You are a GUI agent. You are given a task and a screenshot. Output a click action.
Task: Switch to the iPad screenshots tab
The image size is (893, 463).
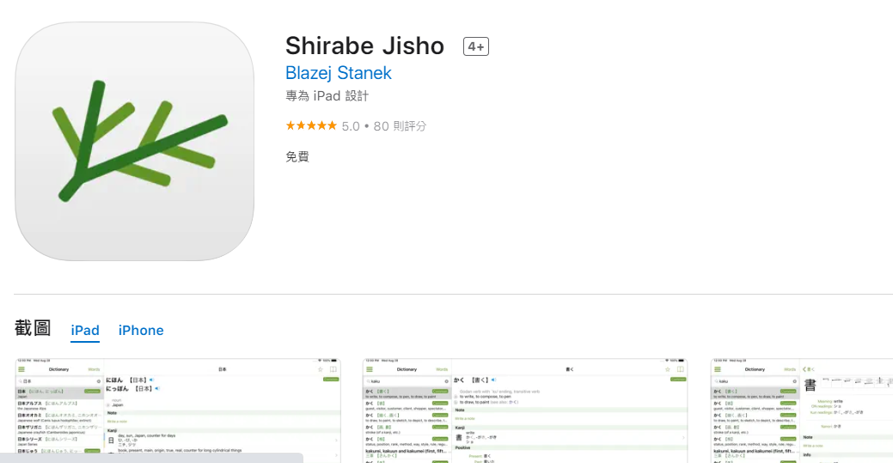(85, 331)
